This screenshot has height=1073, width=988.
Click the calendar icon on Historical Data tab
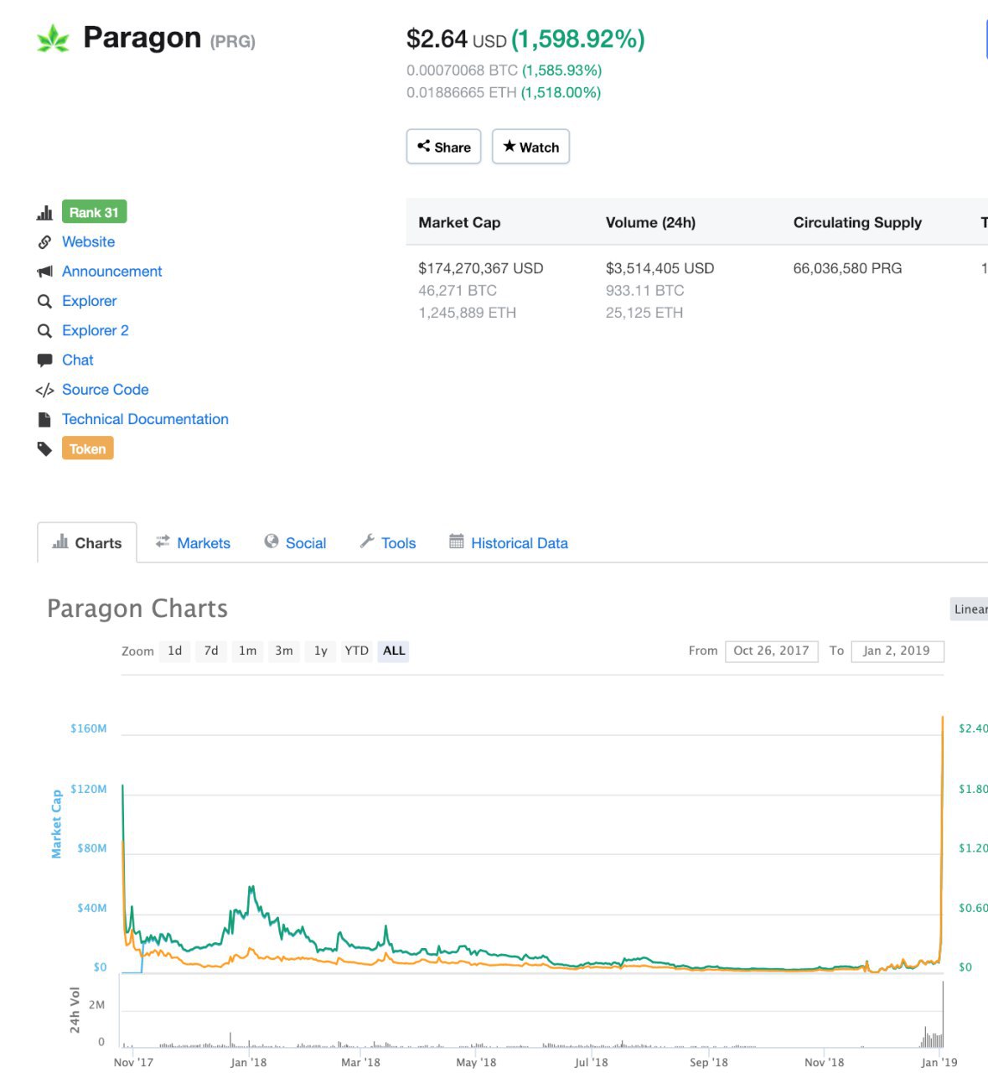(x=456, y=542)
